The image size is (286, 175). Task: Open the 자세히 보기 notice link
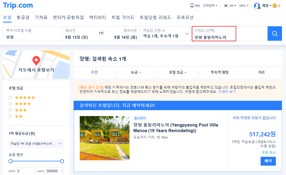227,91
